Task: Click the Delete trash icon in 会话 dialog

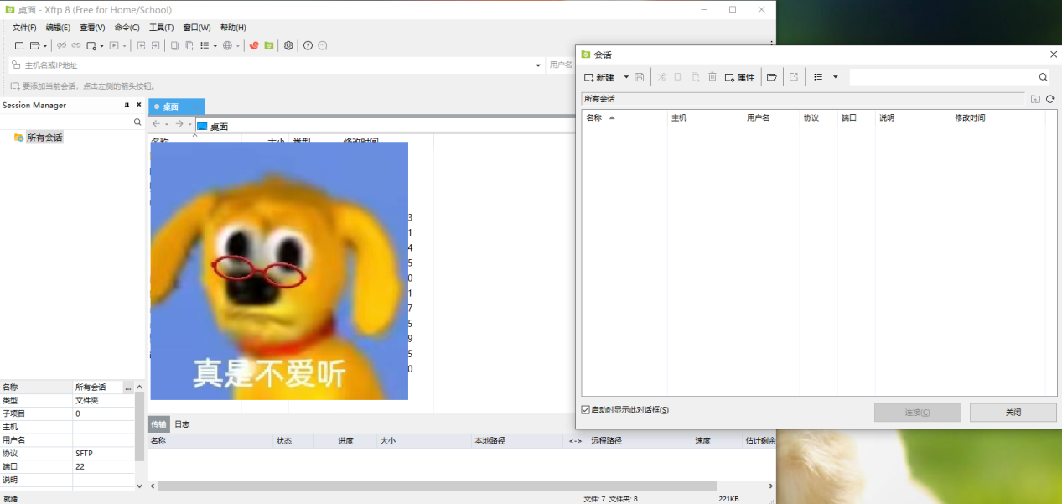Action: [x=712, y=77]
